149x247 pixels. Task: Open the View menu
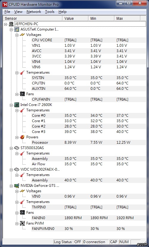pos(18,12)
